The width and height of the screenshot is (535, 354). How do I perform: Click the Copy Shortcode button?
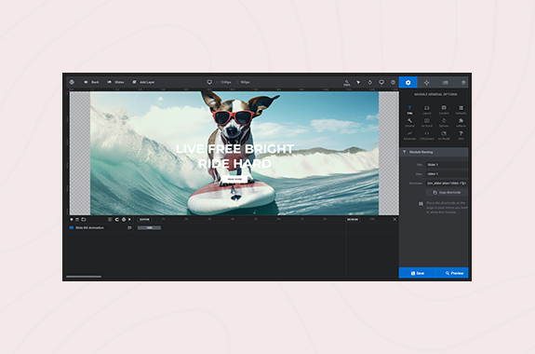447,193
